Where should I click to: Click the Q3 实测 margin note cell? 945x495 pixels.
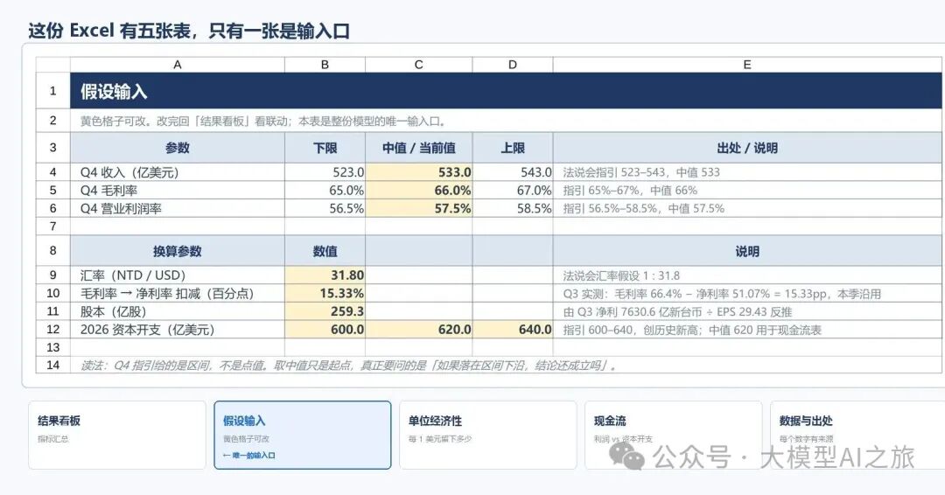(747, 293)
